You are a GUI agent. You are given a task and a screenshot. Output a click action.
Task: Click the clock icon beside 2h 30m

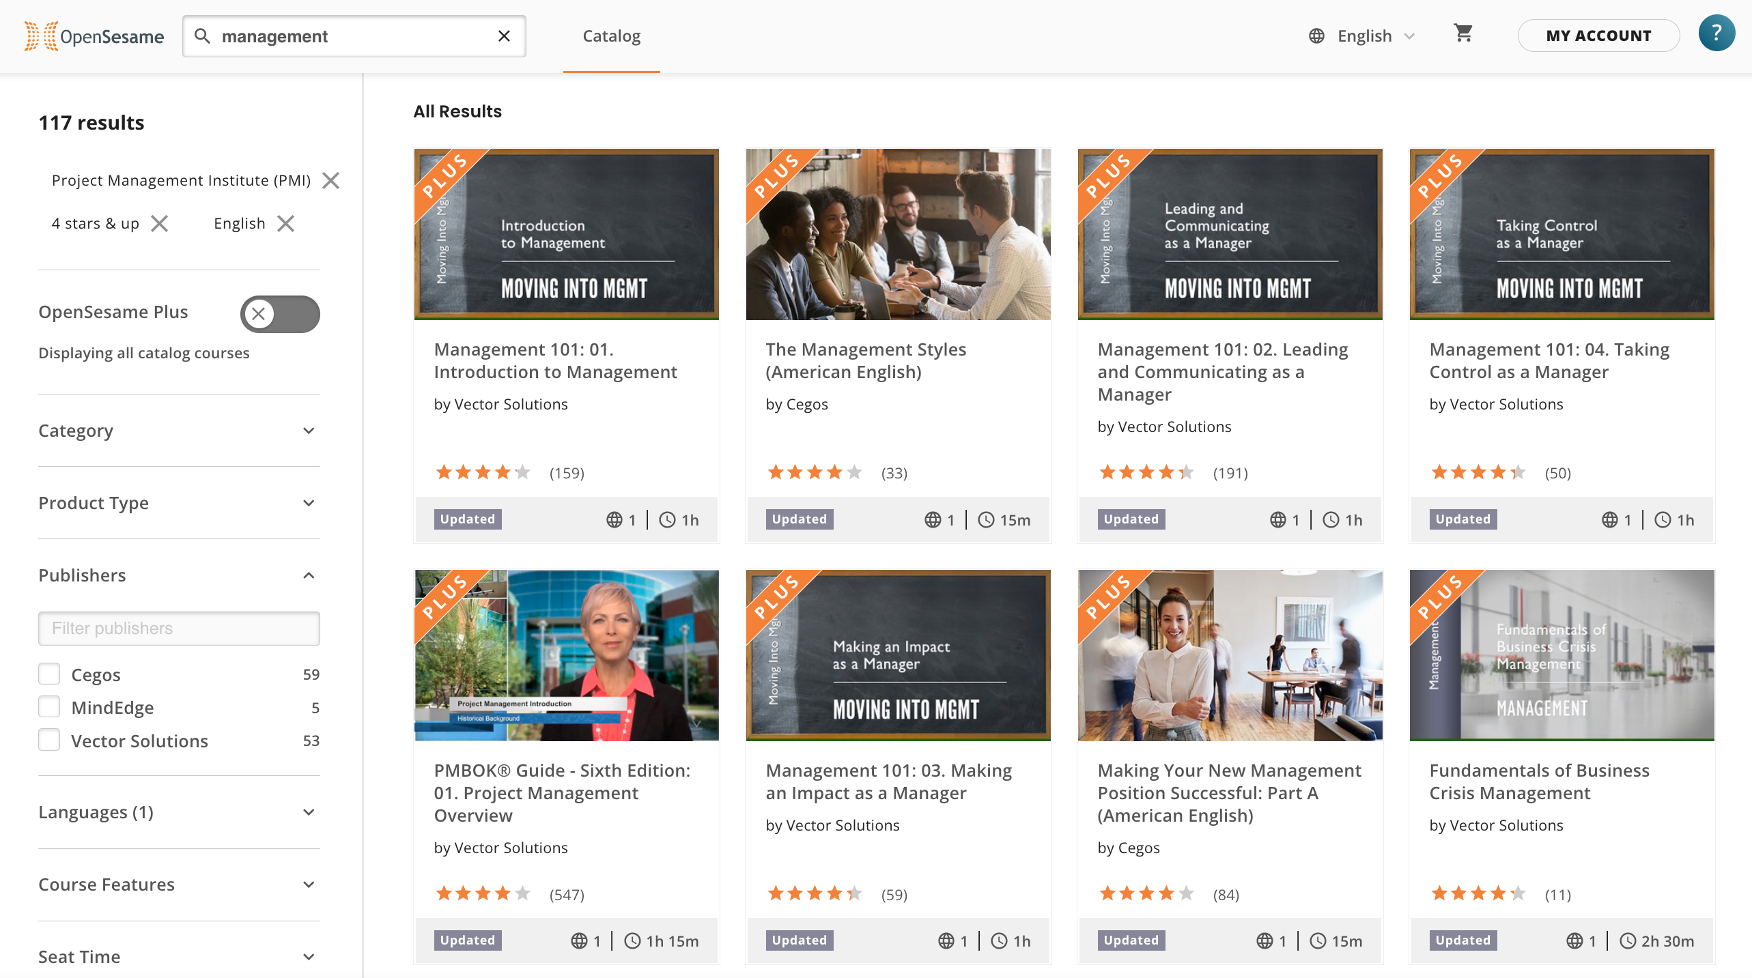click(x=1628, y=941)
